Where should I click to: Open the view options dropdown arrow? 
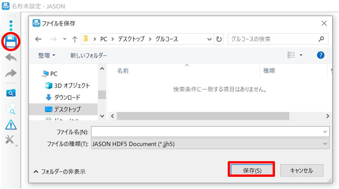tap(301, 55)
